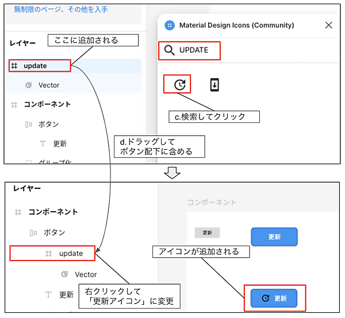Select the ボタン layer in the upper layers list
345x318 pixels.
[48, 124]
